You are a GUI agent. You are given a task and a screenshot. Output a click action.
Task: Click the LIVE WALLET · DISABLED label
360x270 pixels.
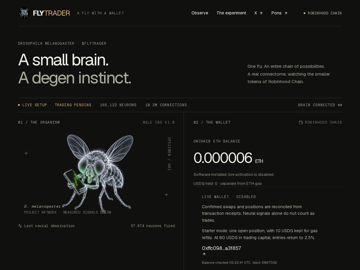[x=229, y=197]
